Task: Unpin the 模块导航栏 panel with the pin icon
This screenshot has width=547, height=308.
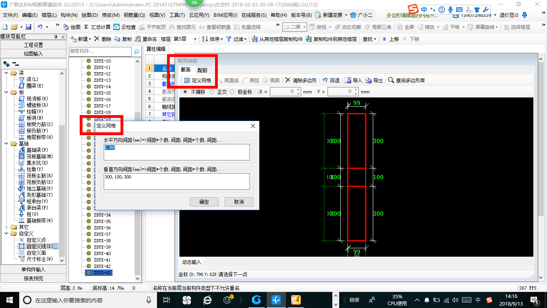Action: coord(56,36)
